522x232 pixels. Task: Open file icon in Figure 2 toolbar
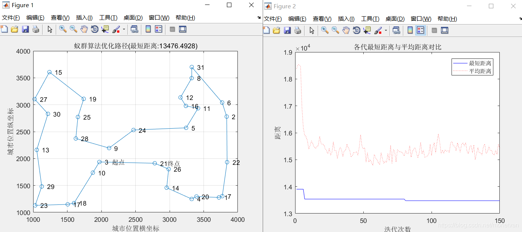point(276,30)
